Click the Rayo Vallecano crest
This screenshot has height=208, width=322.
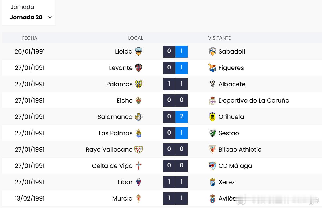[138, 149]
